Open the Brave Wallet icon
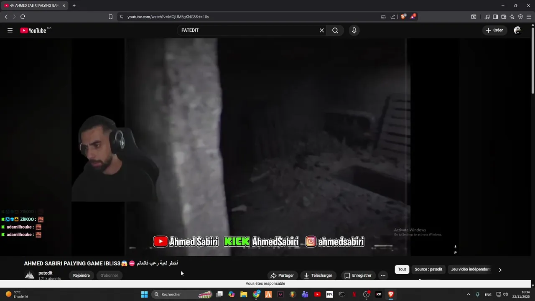The image size is (535, 301). tap(504, 17)
